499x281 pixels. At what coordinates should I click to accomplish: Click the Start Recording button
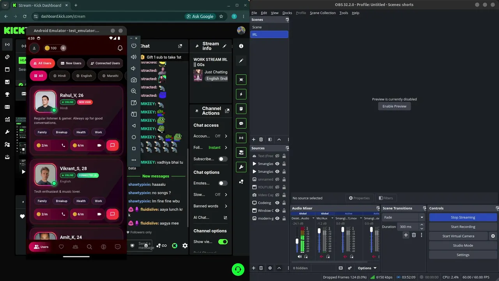pos(463,227)
